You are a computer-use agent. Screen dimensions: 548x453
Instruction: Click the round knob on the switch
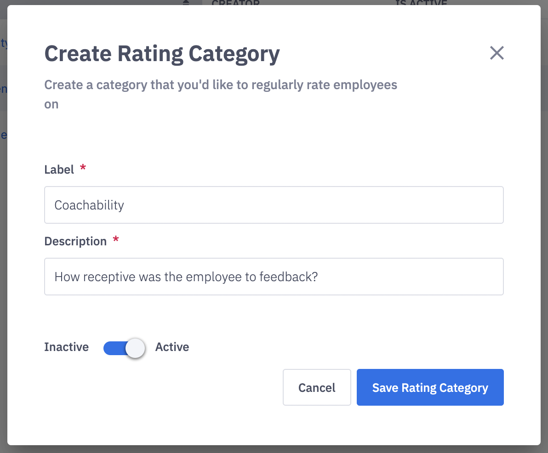[135, 348]
